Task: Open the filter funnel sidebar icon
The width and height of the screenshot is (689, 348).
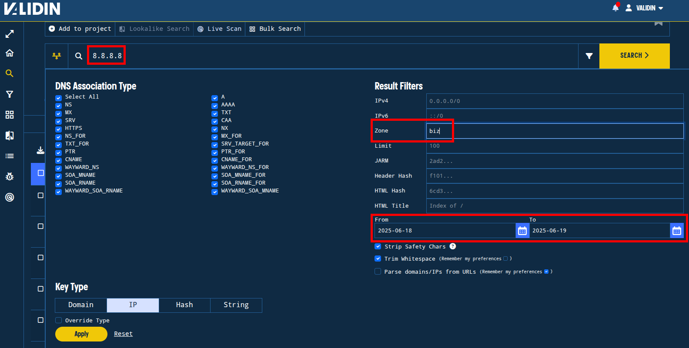Action: (10, 94)
